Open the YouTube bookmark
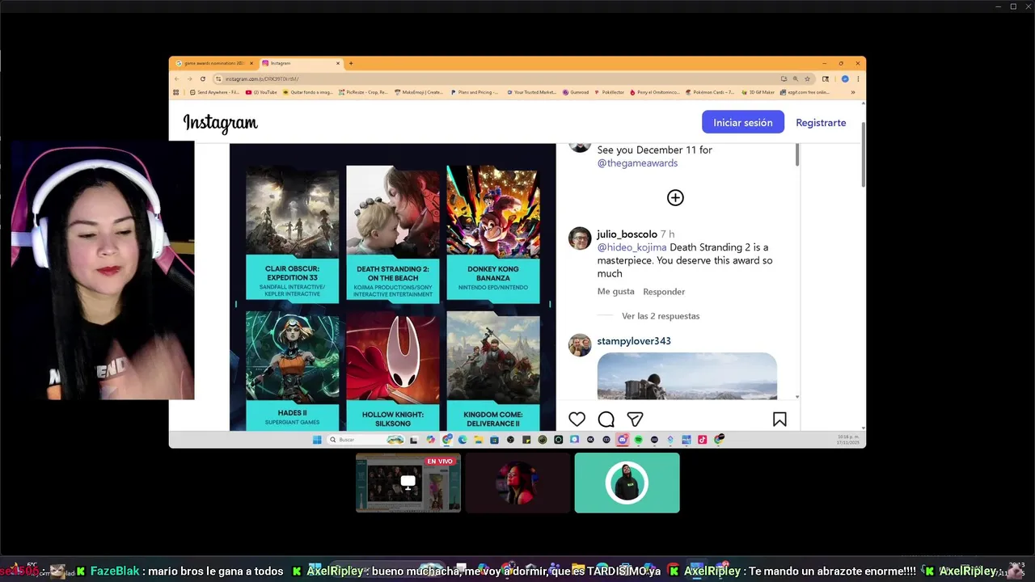This screenshot has height=582, width=1035. (x=261, y=92)
